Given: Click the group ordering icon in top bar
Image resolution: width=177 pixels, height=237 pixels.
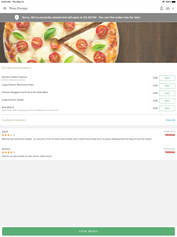Looking at the screenshot, I should click(x=168, y=8).
